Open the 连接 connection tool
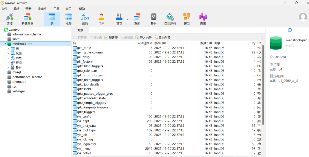309x157 pixels. [9, 19]
